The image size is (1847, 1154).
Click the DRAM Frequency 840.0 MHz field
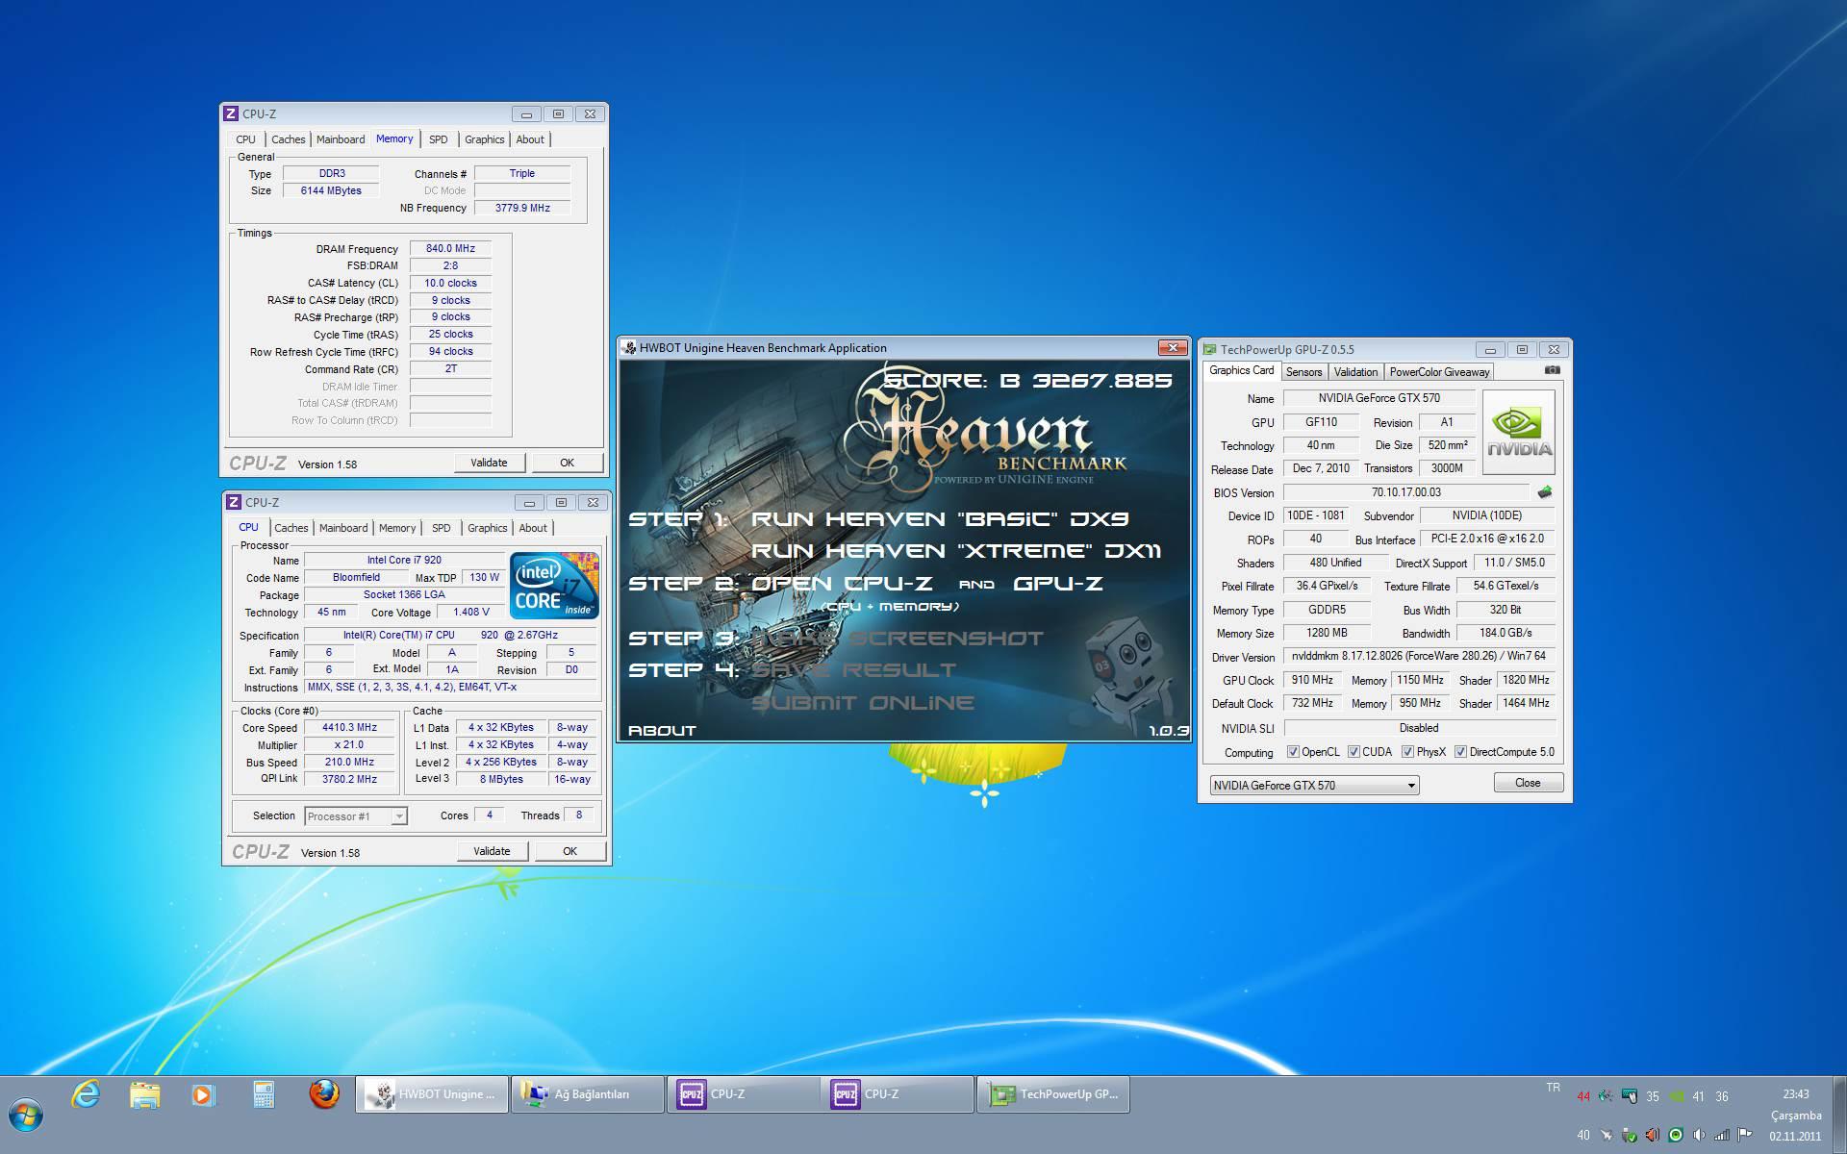[450, 248]
